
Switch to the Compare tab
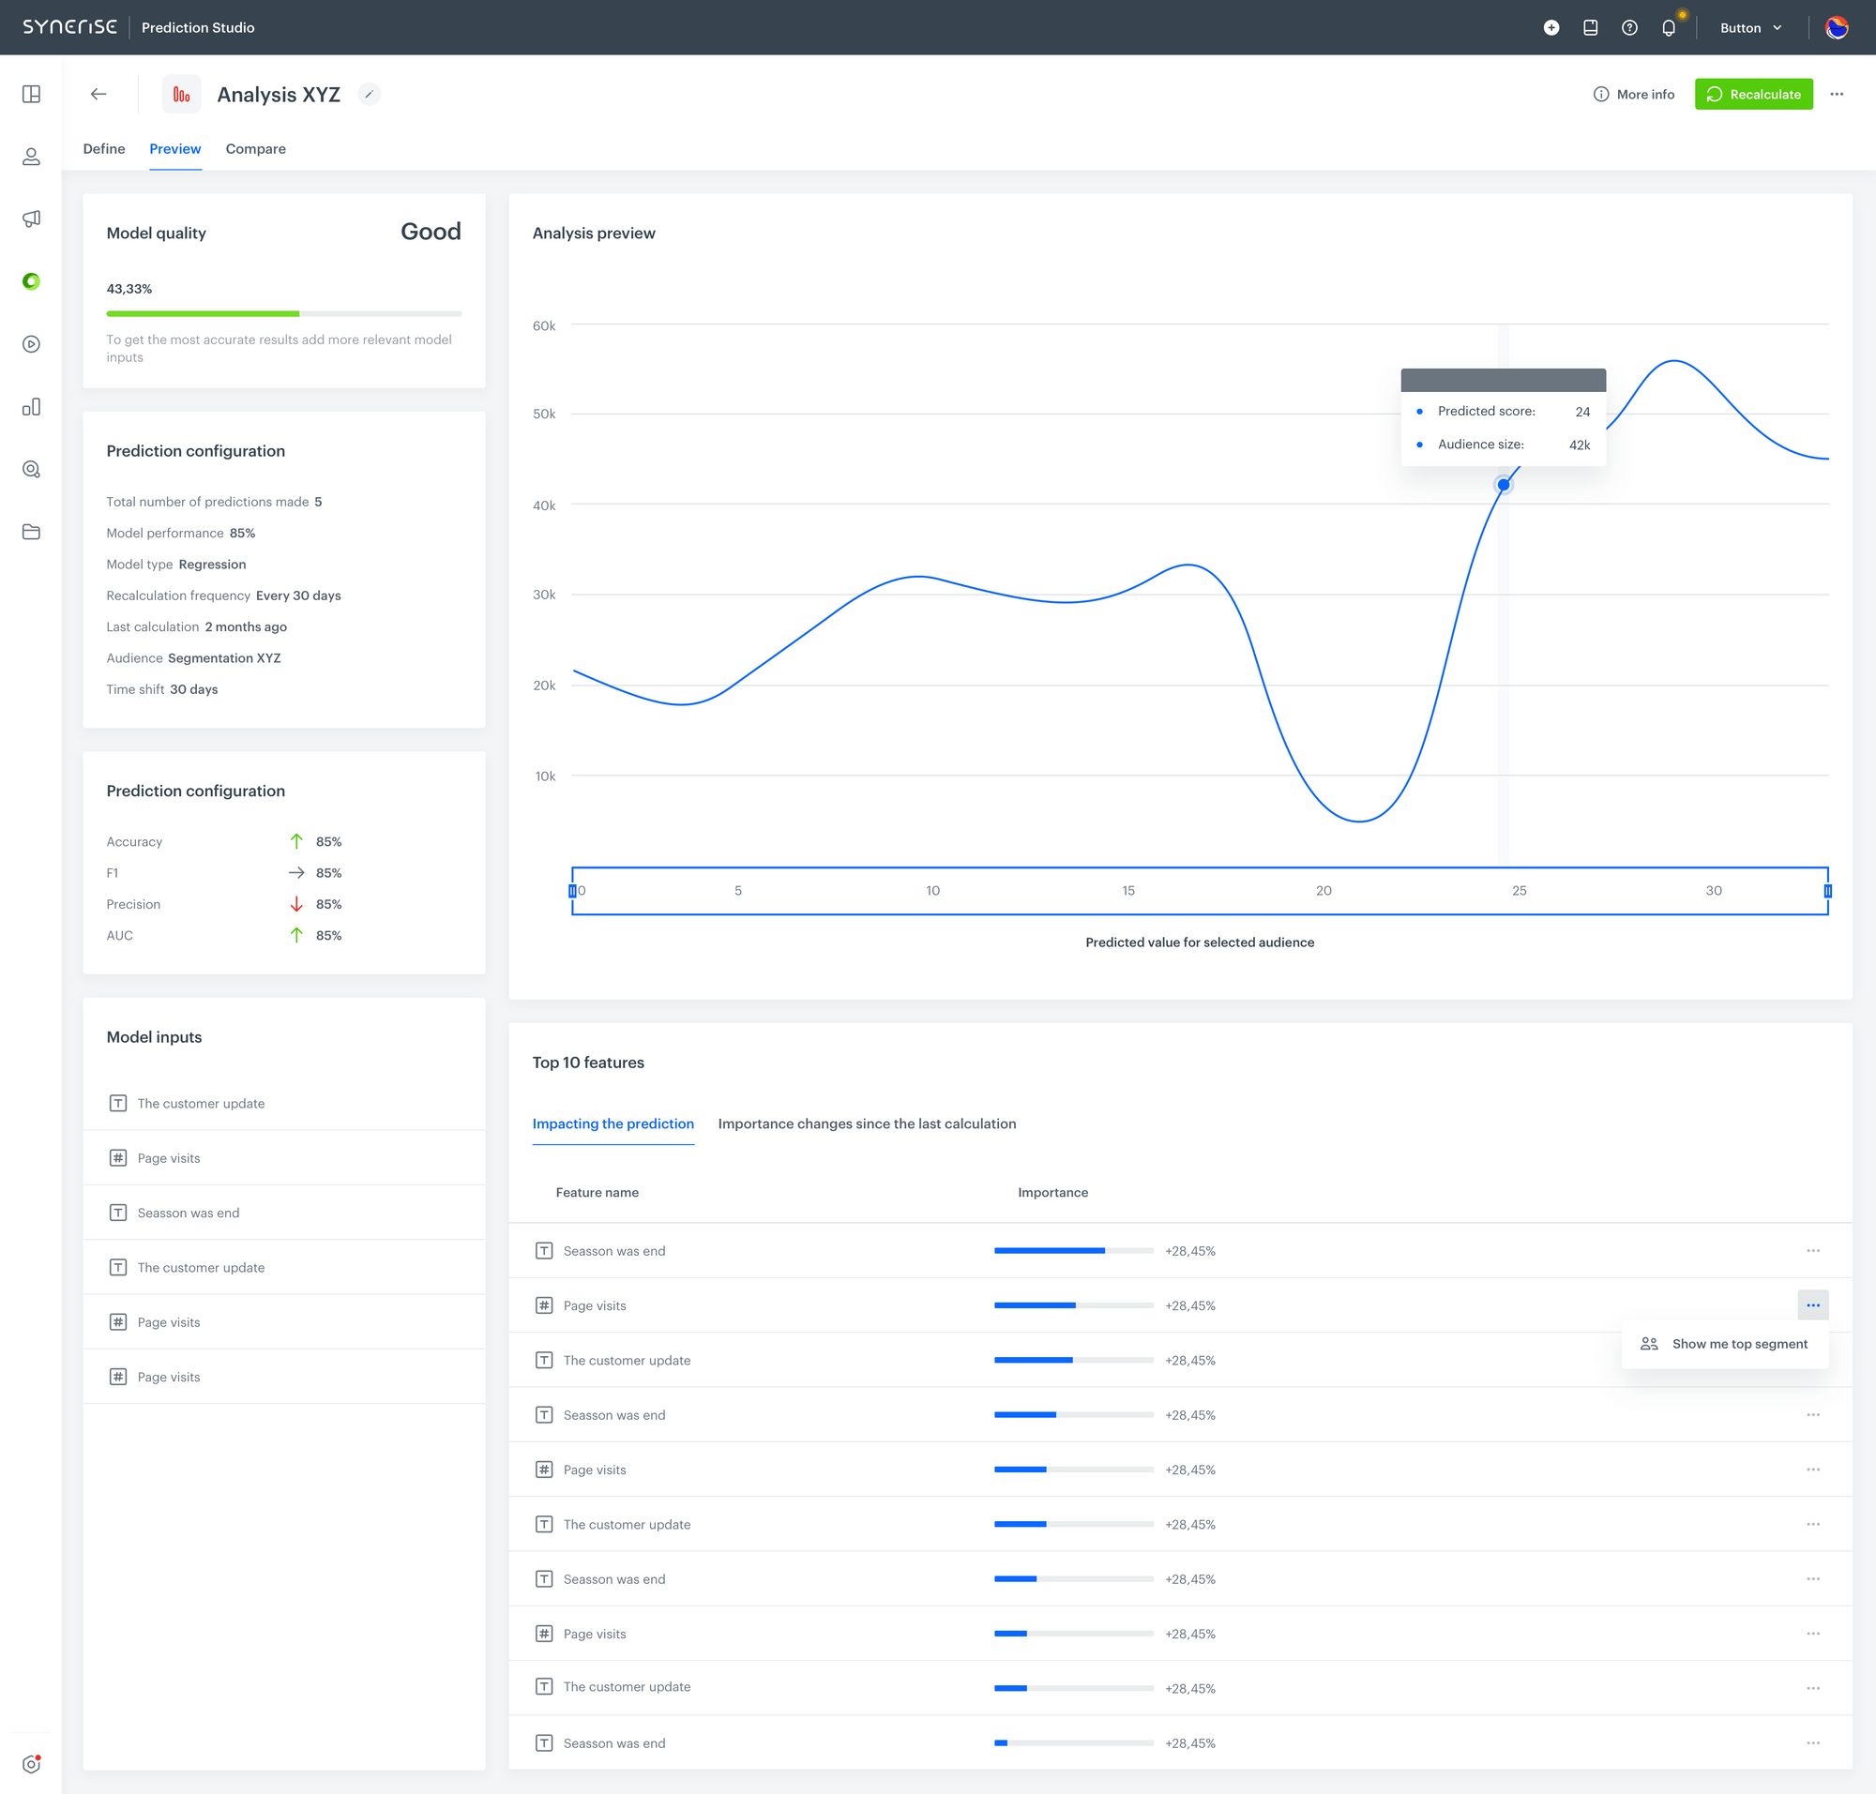point(255,148)
